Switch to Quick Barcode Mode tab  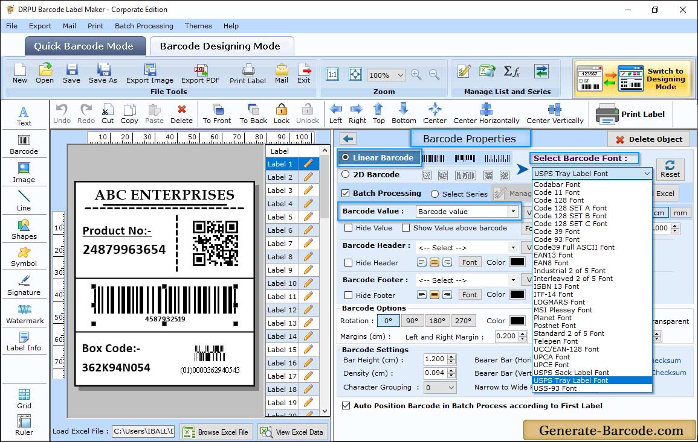[x=84, y=46]
